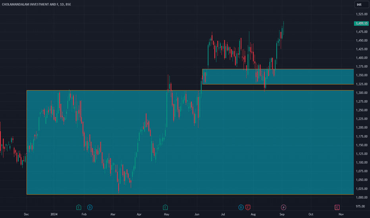Click the 1,250.00 price axis label
This screenshot has width=370, height=218.
coord(362,110)
